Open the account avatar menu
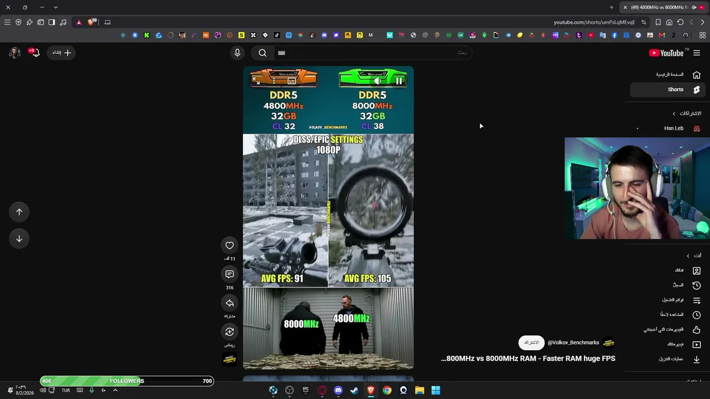The image size is (710, 399). (15, 53)
